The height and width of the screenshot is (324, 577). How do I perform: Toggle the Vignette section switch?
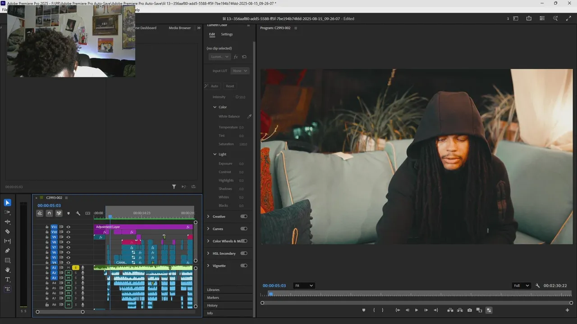tap(244, 265)
